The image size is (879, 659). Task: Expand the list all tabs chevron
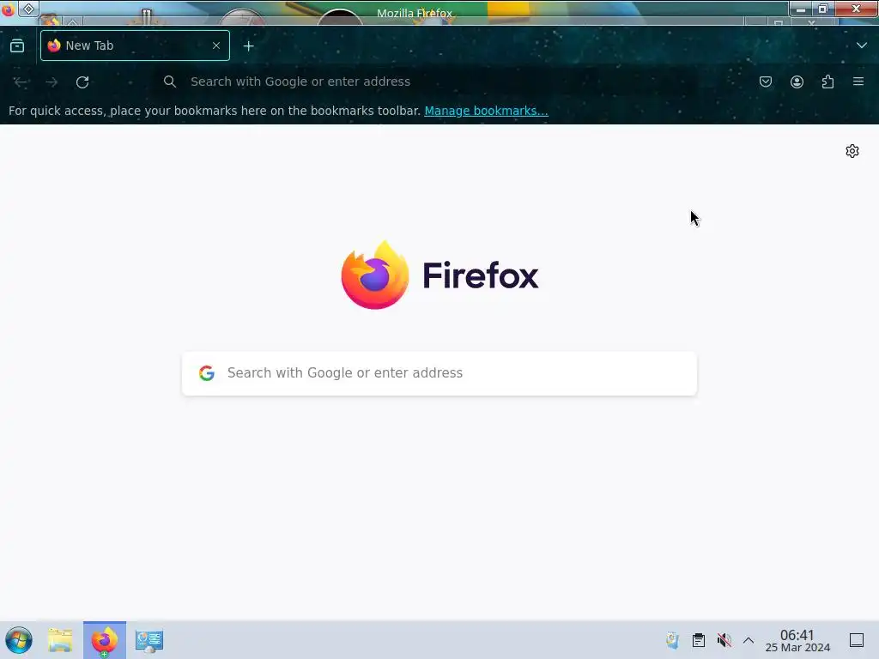point(862,45)
